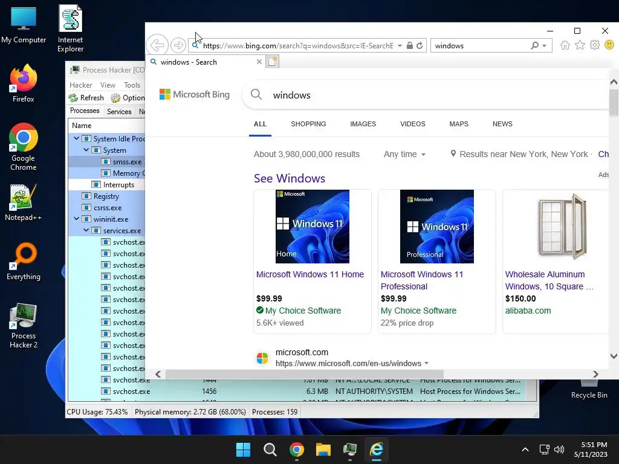619x464 pixels.
Task: Click the Windows 11 Home product image
Action: click(313, 227)
